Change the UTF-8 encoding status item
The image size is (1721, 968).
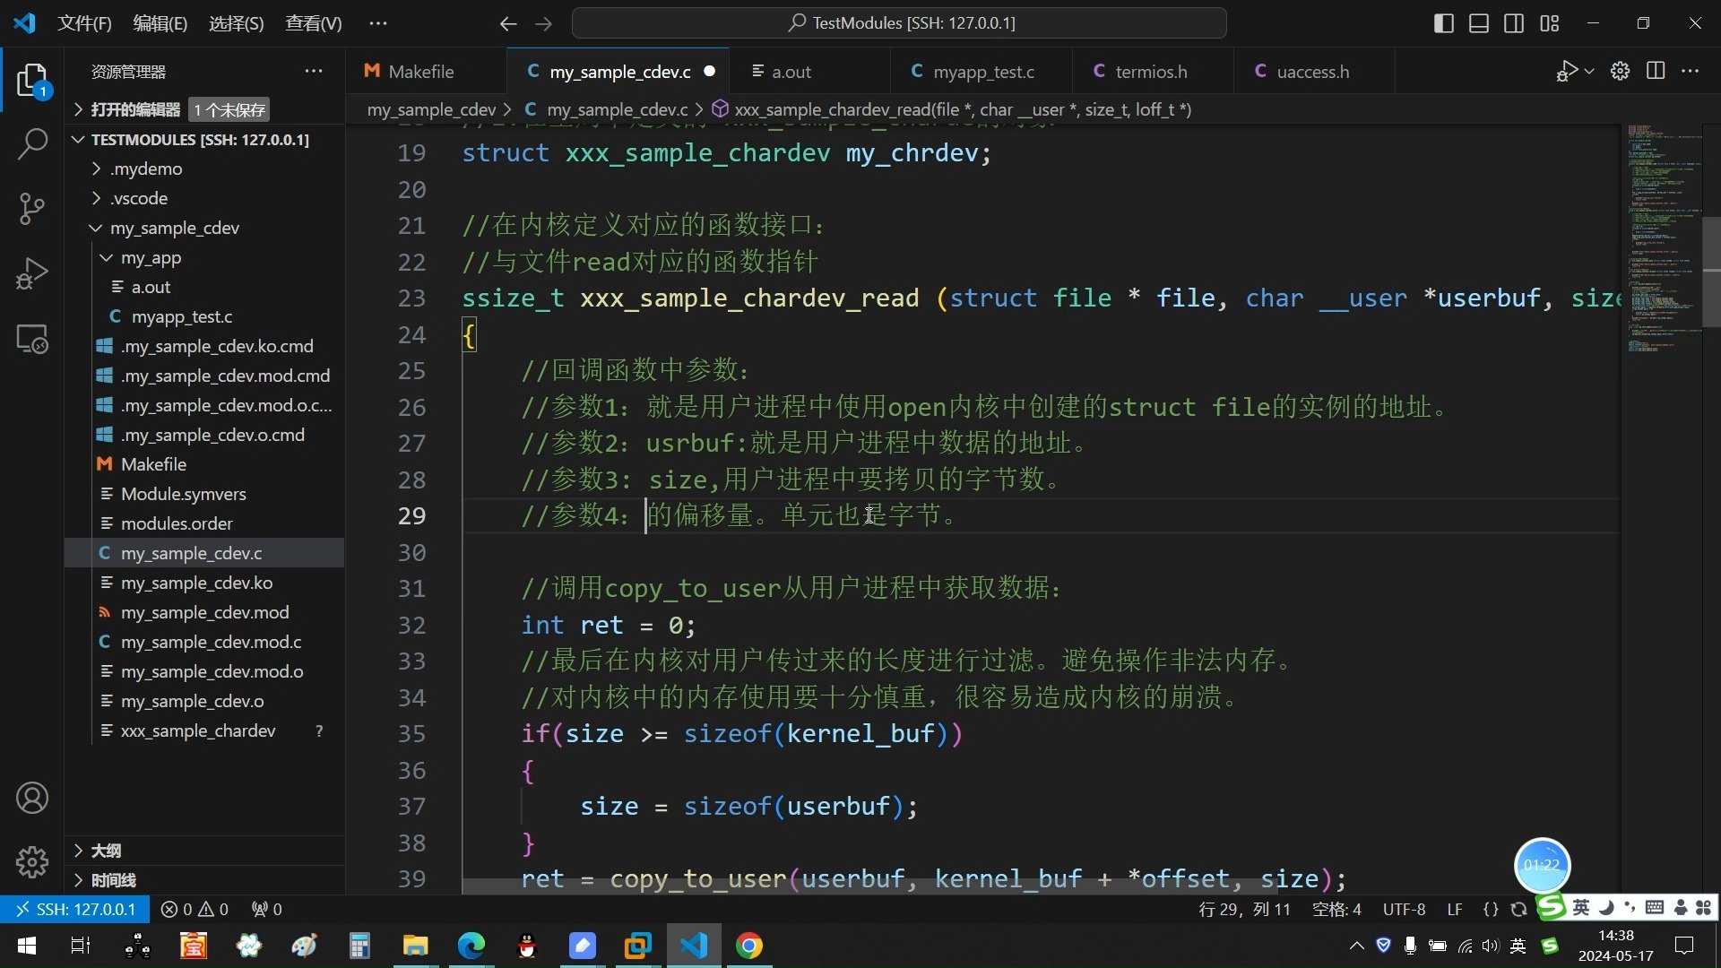[1404, 909]
